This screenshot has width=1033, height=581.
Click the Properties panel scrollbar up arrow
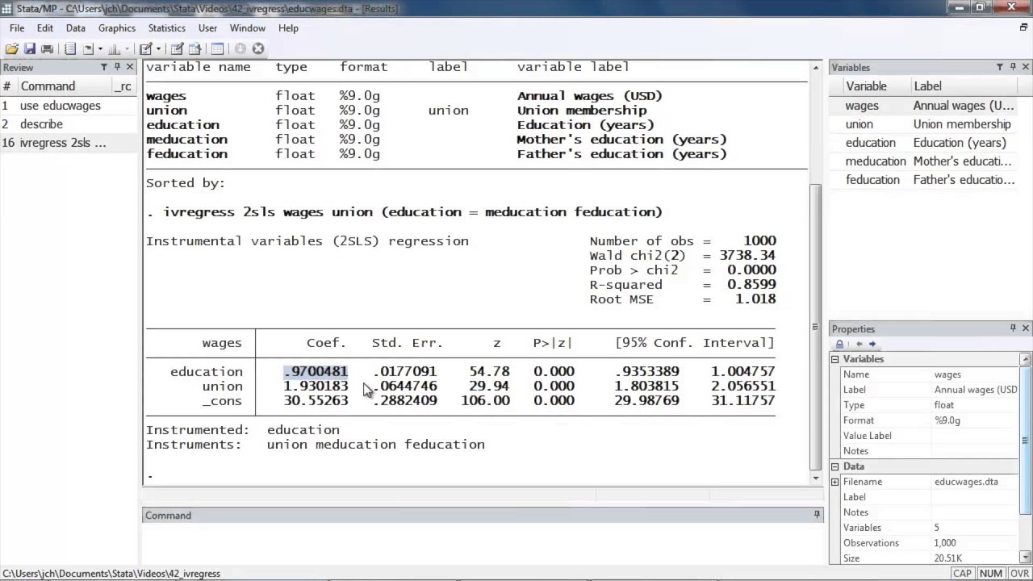tap(1026, 359)
